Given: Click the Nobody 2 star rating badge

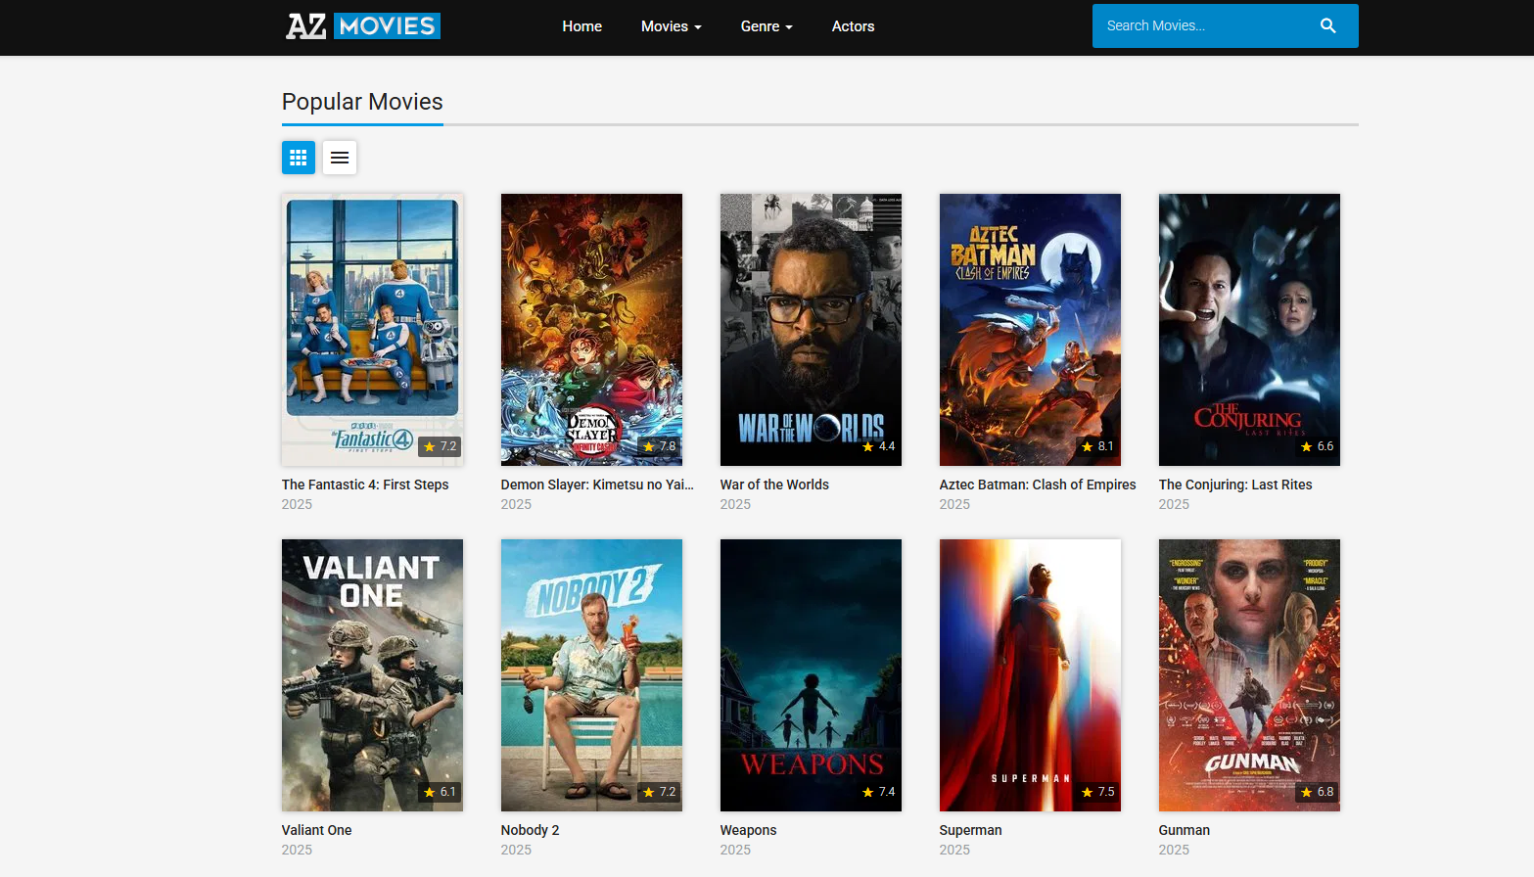Looking at the screenshot, I should (659, 792).
